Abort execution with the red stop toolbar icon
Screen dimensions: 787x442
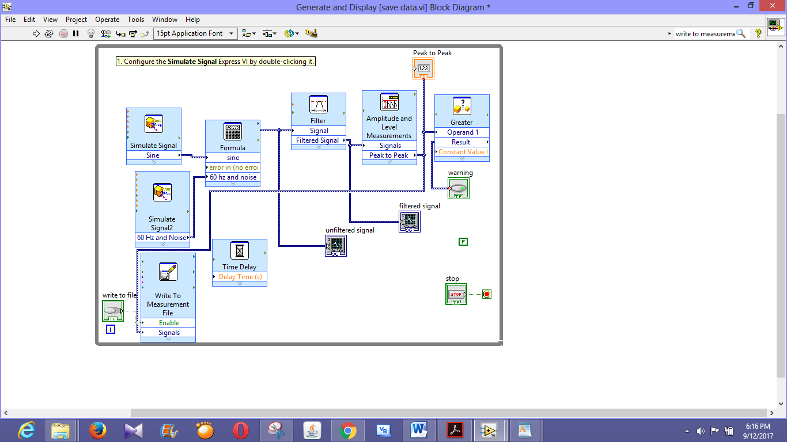click(62, 33)
